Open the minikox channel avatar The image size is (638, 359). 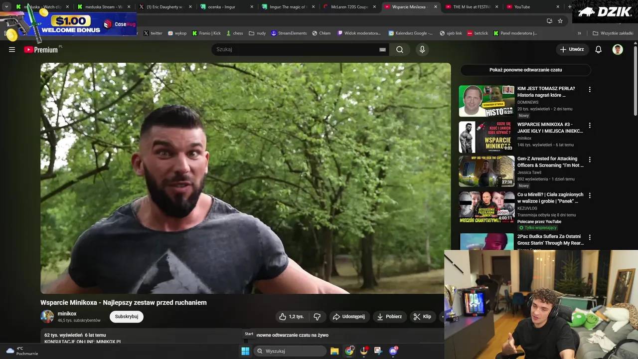point(47,317)
